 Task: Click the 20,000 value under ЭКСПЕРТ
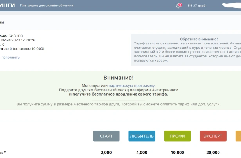coord(213,153)
